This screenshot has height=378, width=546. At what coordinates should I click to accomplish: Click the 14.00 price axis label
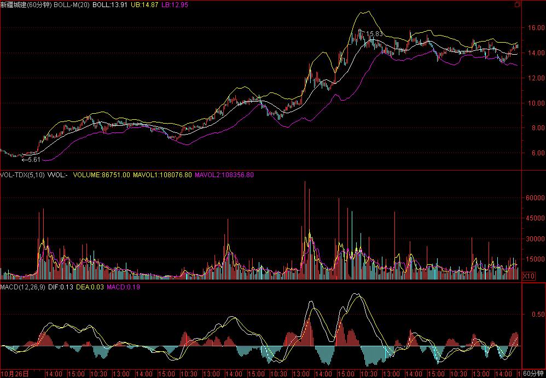536,53
